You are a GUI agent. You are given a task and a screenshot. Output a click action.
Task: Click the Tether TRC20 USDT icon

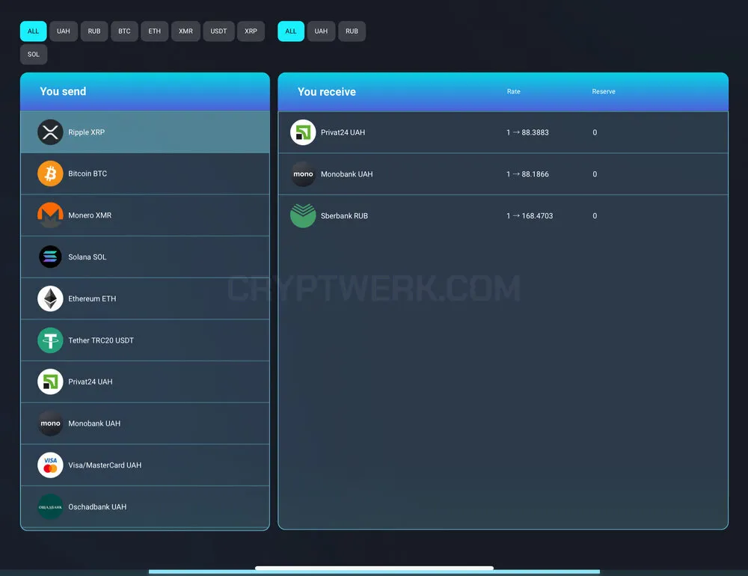(x=50, y=340)
